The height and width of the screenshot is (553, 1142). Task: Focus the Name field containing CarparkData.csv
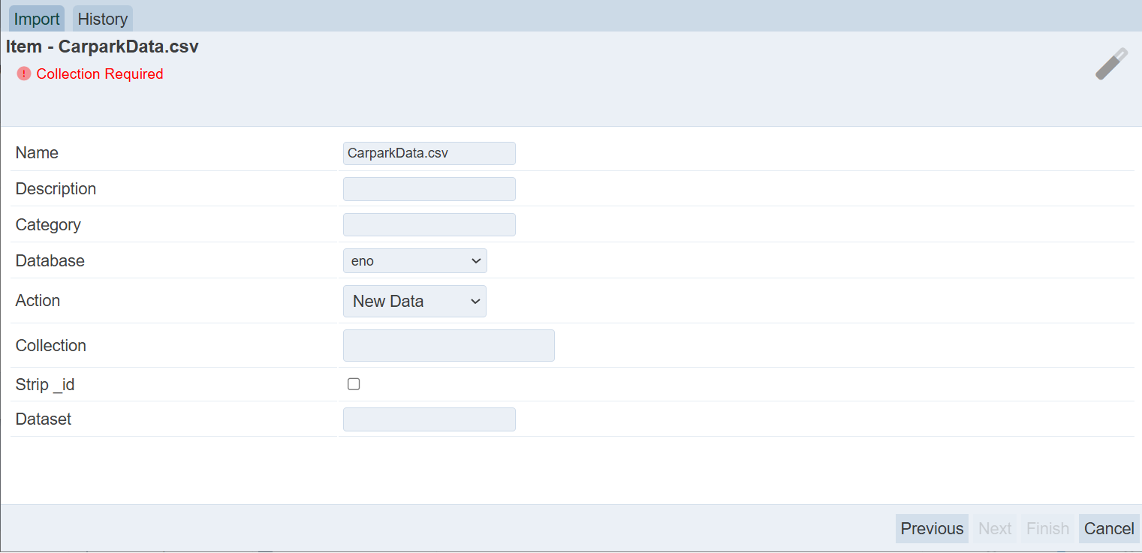pyautogui.click(x=429, y=153)
